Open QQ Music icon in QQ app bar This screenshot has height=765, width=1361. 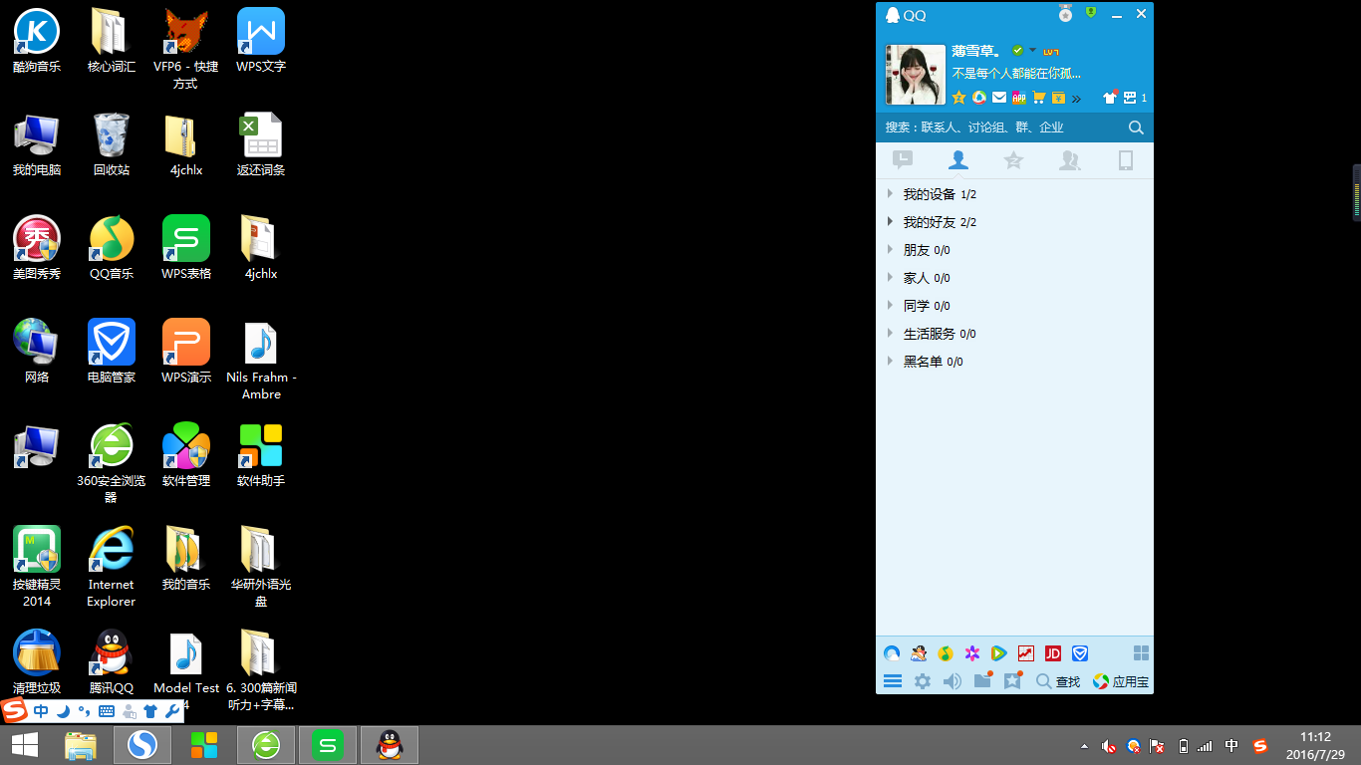click(946, 653)
